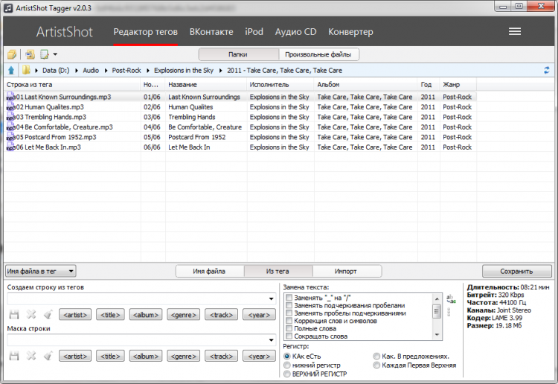558x384 pixels.
Task: Enable 'Заменять подчеркивания пробелами' checkbox
Action: pos(289,306)
